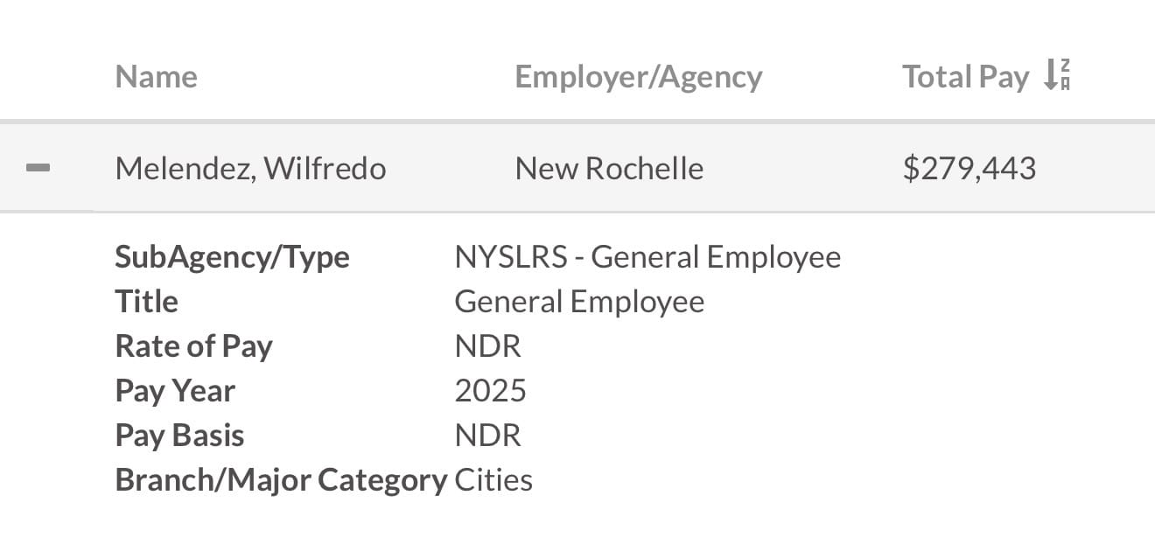Click the Branch/Major Category label
This screenshot has height=558, width=1155.
tap(281, 480)
